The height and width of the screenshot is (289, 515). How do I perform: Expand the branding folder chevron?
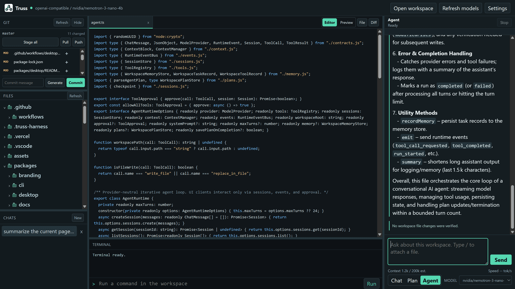9,176
